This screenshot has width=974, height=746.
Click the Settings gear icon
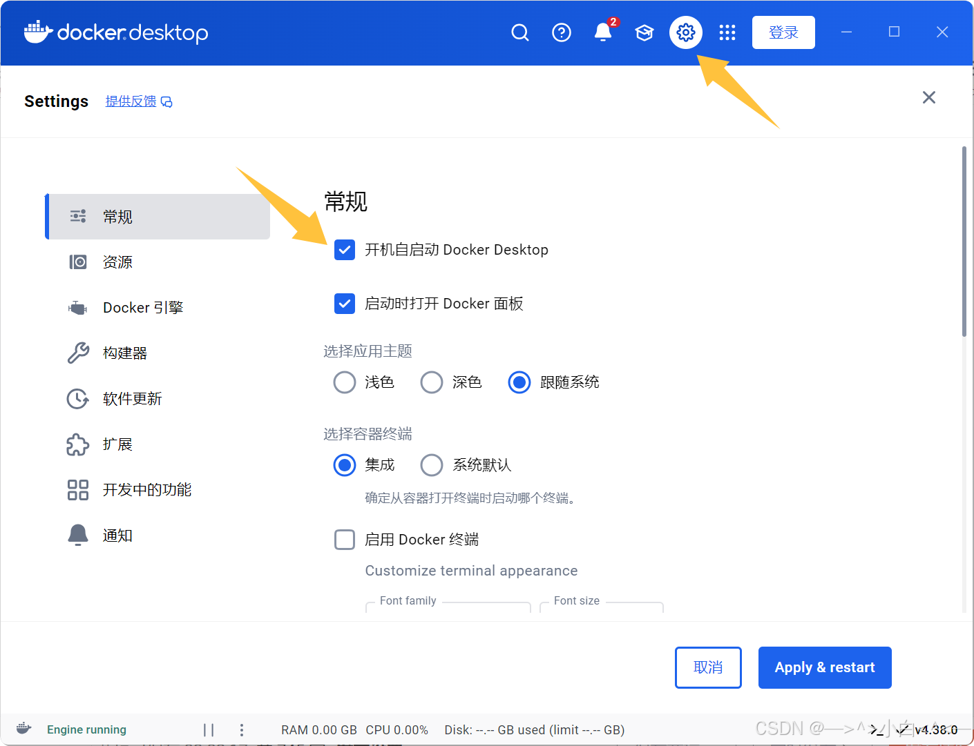[x=686, y=32]
